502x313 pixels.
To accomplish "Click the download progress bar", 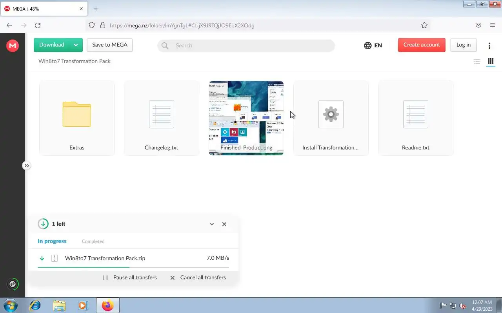I will (133, 267).
